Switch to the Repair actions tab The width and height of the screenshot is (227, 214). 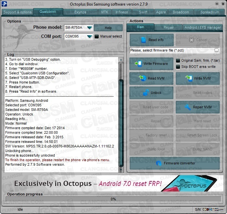coord(169,27)
